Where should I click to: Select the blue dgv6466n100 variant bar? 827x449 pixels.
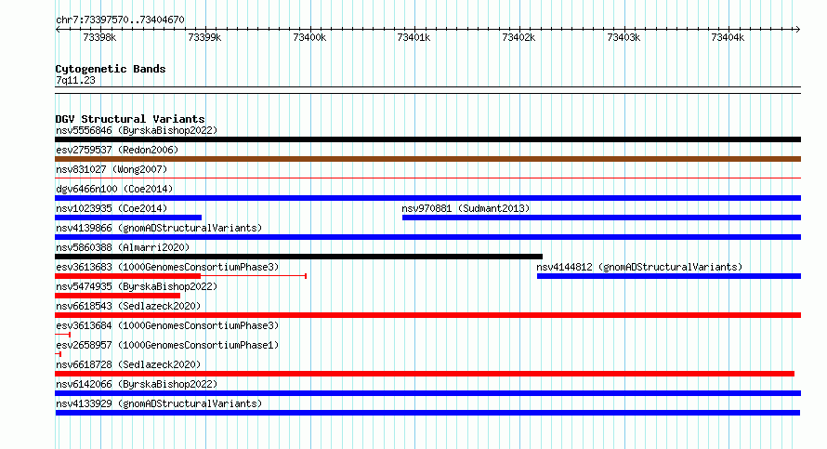427,198
